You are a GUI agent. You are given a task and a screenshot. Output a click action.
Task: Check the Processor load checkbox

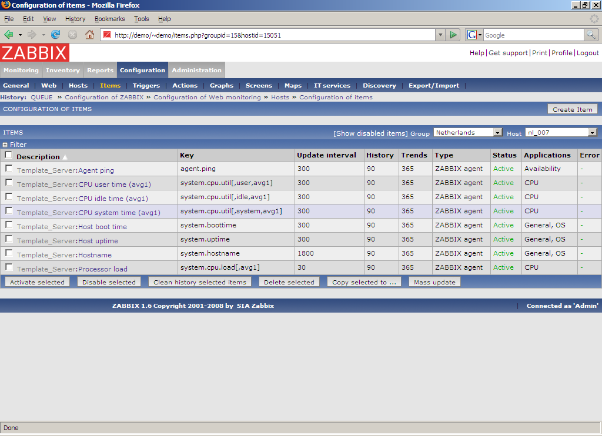coord(9,267)
